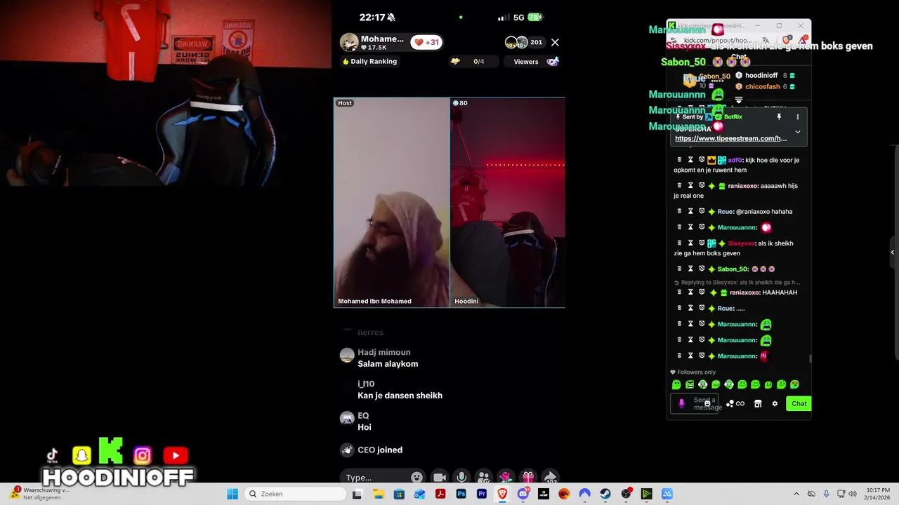Open Brave Shields icon in Kick popout
Screen dimensions: 899x505
click(x=787, y=41)
